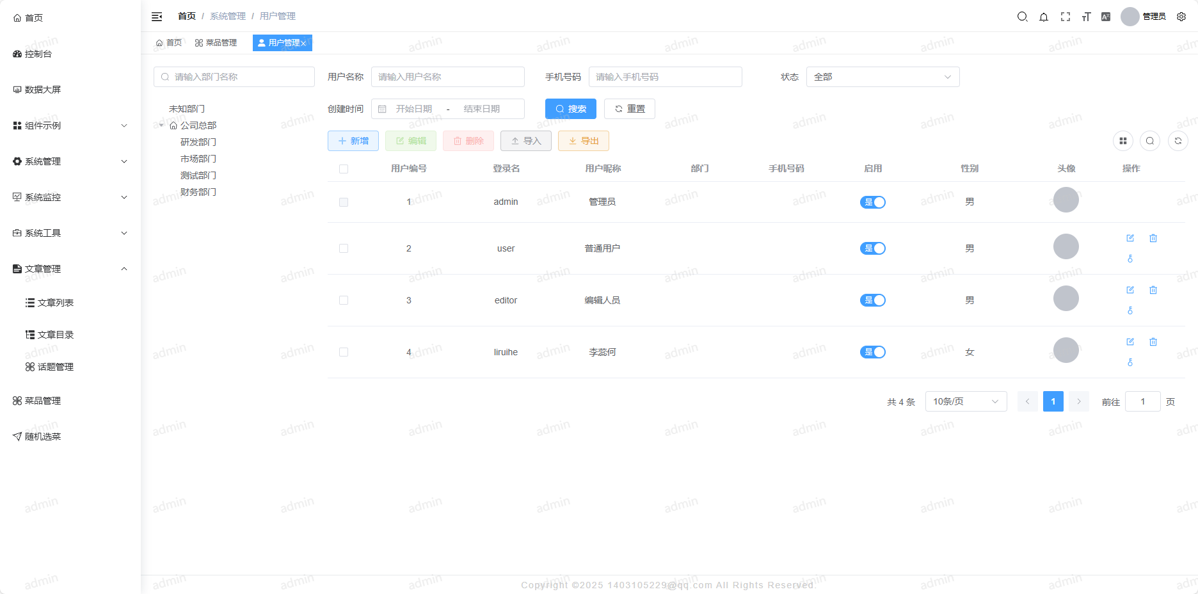
Task: Open column display settings grid icon
Action: (1123, 141)
